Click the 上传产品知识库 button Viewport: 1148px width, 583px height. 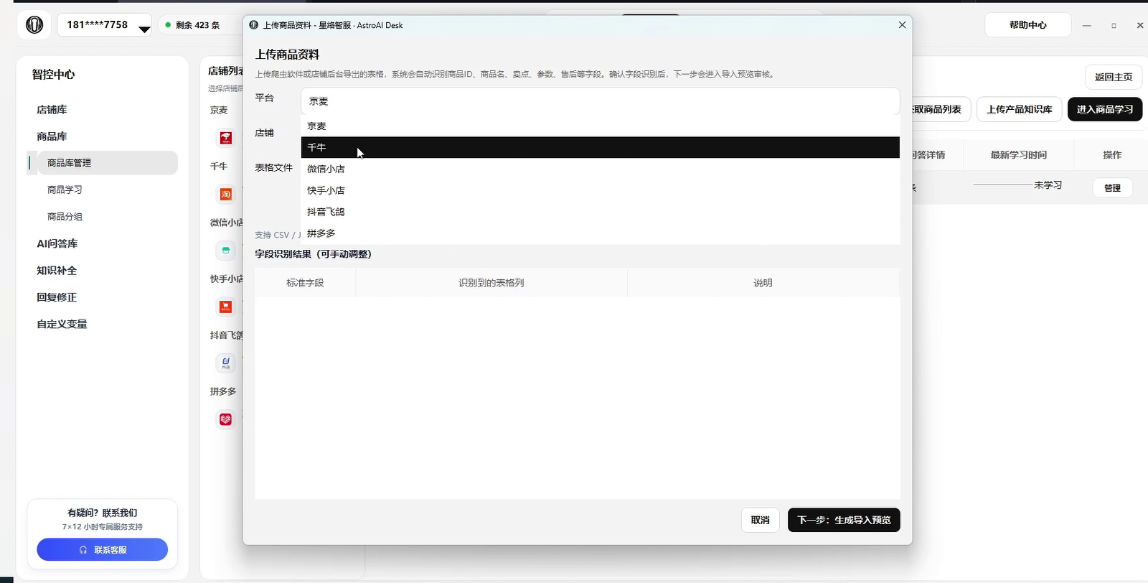tap(1019, 109)
